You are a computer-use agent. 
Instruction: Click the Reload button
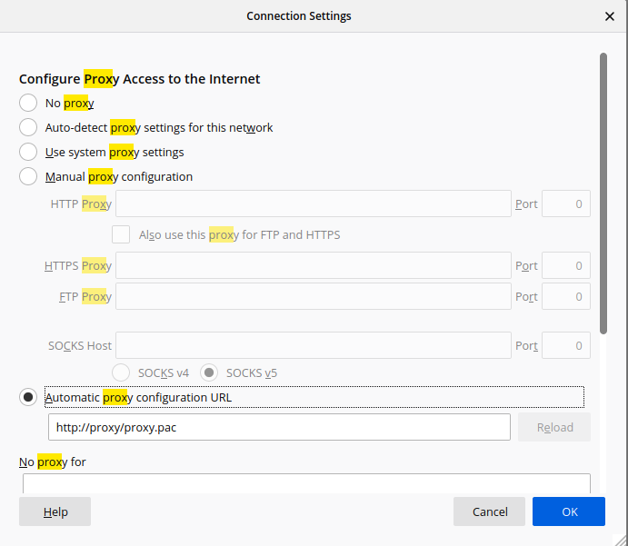(x=554, y=427)
